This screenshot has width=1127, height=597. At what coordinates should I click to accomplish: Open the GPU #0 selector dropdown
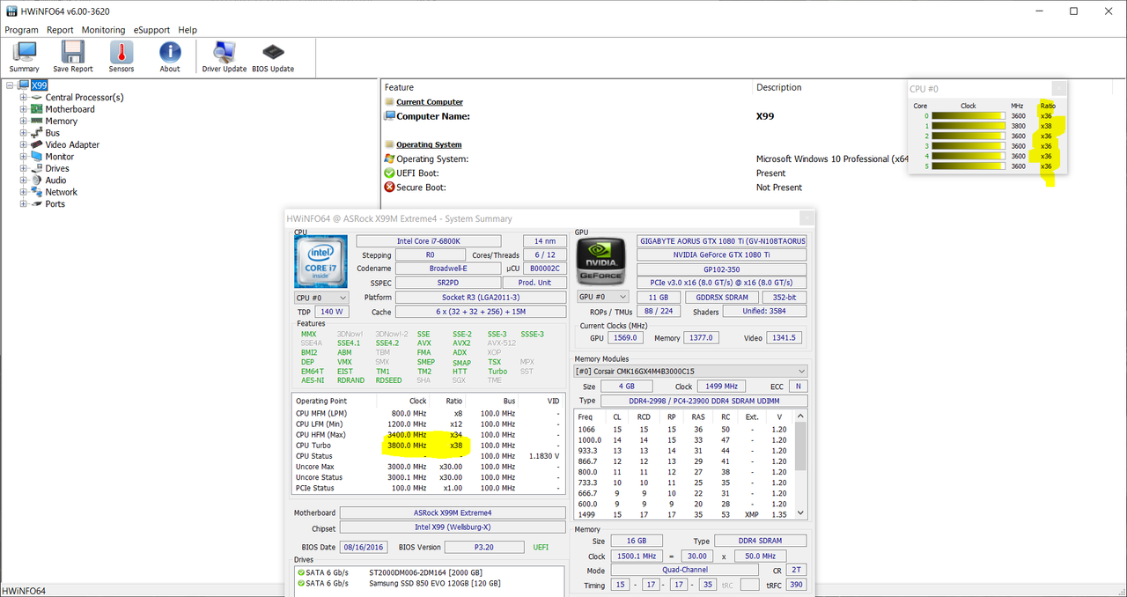[603, 298]
